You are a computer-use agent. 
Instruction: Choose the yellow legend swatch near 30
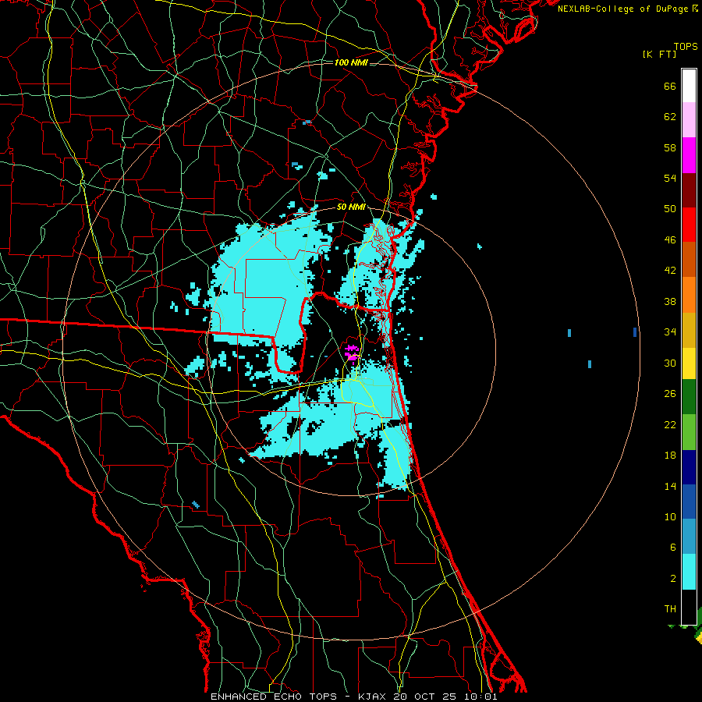tap(689, 363)
